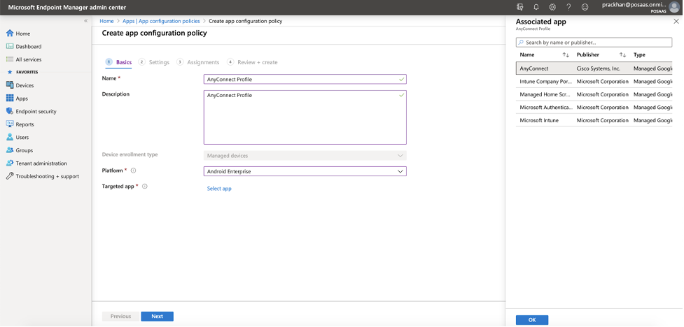684x327 pixels.
Task: Click the Platform info icon
Action: coord(134,170)
